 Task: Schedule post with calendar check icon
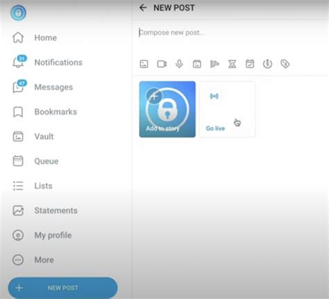tap(250, 64)
